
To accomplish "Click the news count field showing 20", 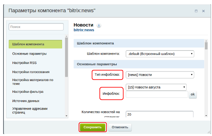I will (x=159, y=114).
